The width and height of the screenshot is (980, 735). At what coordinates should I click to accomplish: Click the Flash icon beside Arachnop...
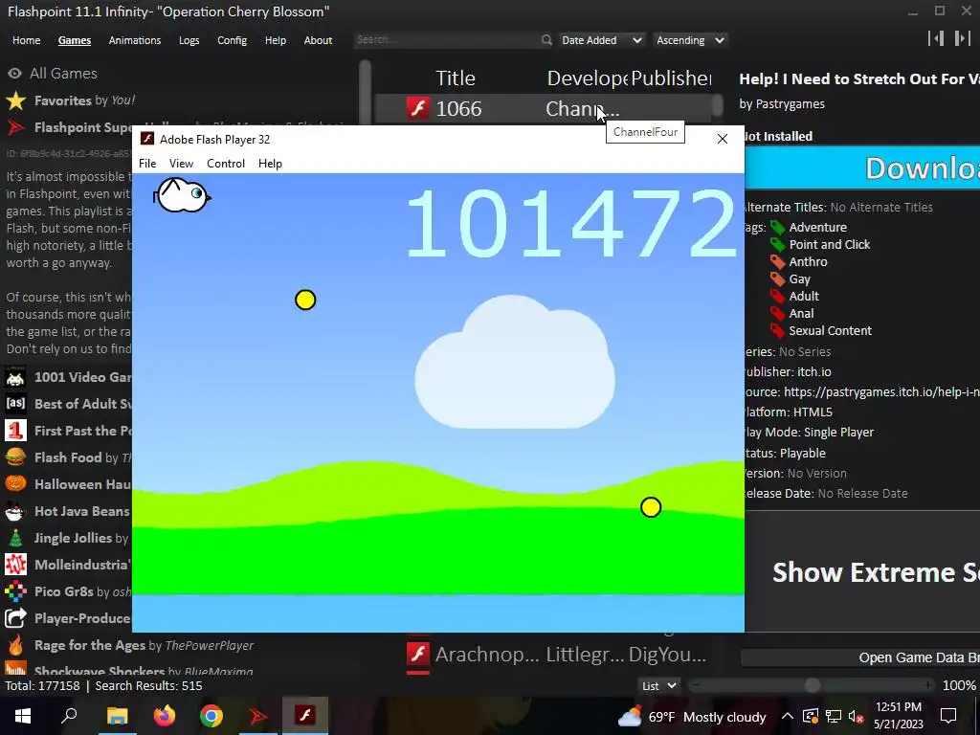coord(418,655)
